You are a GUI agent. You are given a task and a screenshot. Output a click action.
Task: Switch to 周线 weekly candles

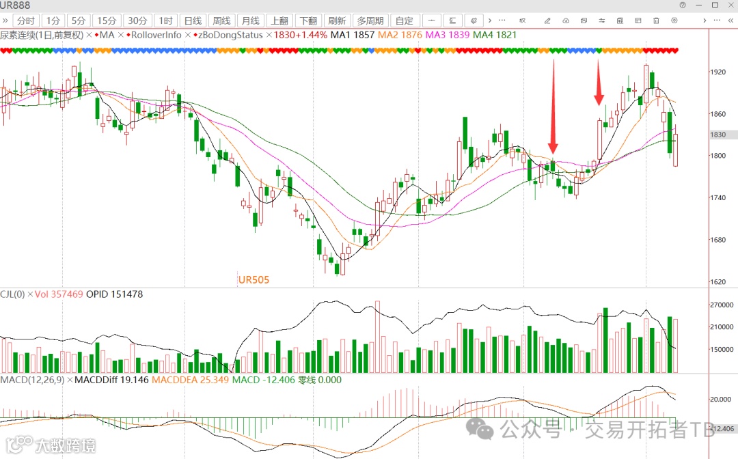pyautogui.click(x=221, y=20)
